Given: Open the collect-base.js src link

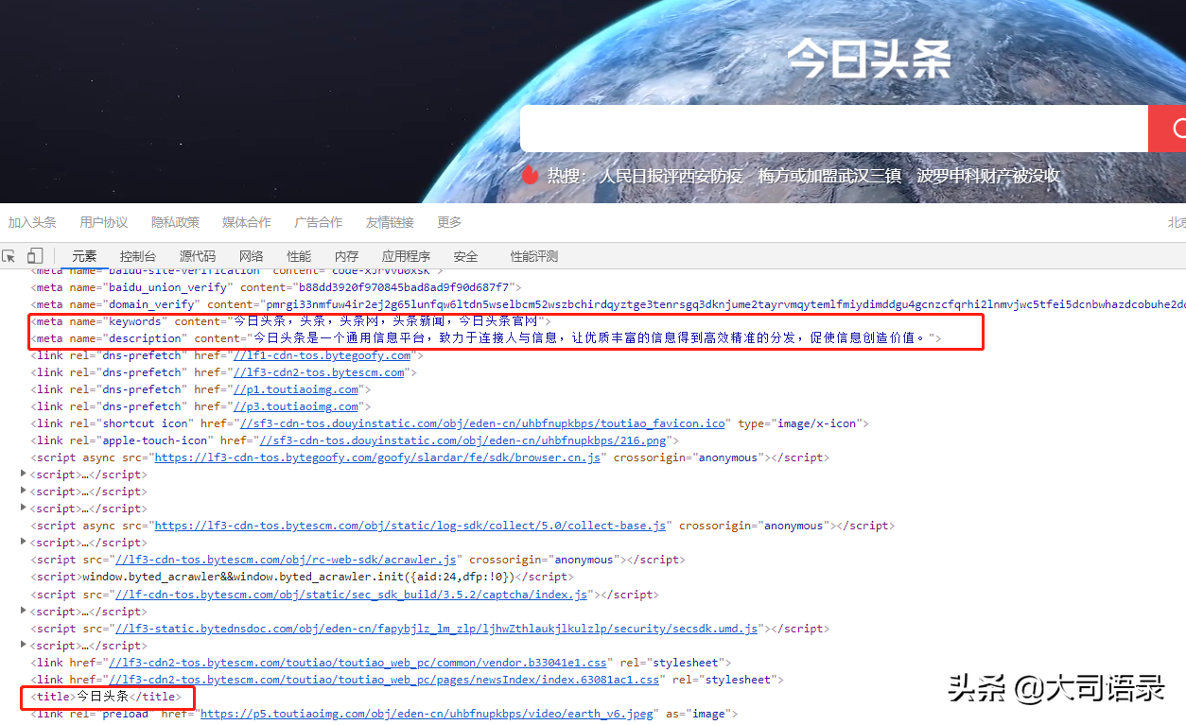Looking at the screenshot, I should [410, 526].
